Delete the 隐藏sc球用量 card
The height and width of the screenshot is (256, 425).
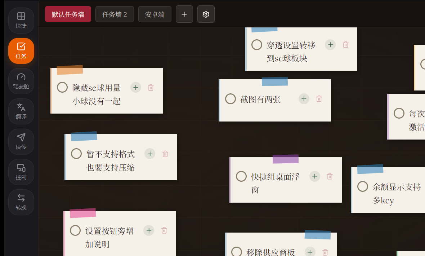[x=151, y=88]
